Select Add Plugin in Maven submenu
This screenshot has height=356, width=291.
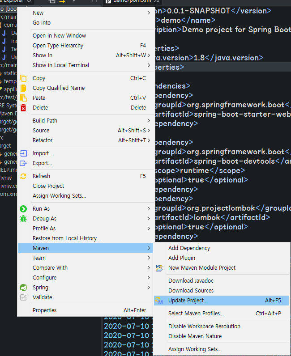[x=222, y=258]
